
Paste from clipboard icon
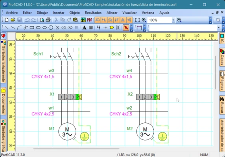[x=75, y=20]
